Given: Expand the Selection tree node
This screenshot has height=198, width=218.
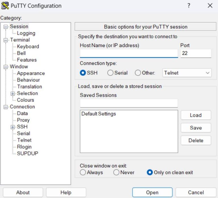Looking at the screenshot, I should (12, 93).
